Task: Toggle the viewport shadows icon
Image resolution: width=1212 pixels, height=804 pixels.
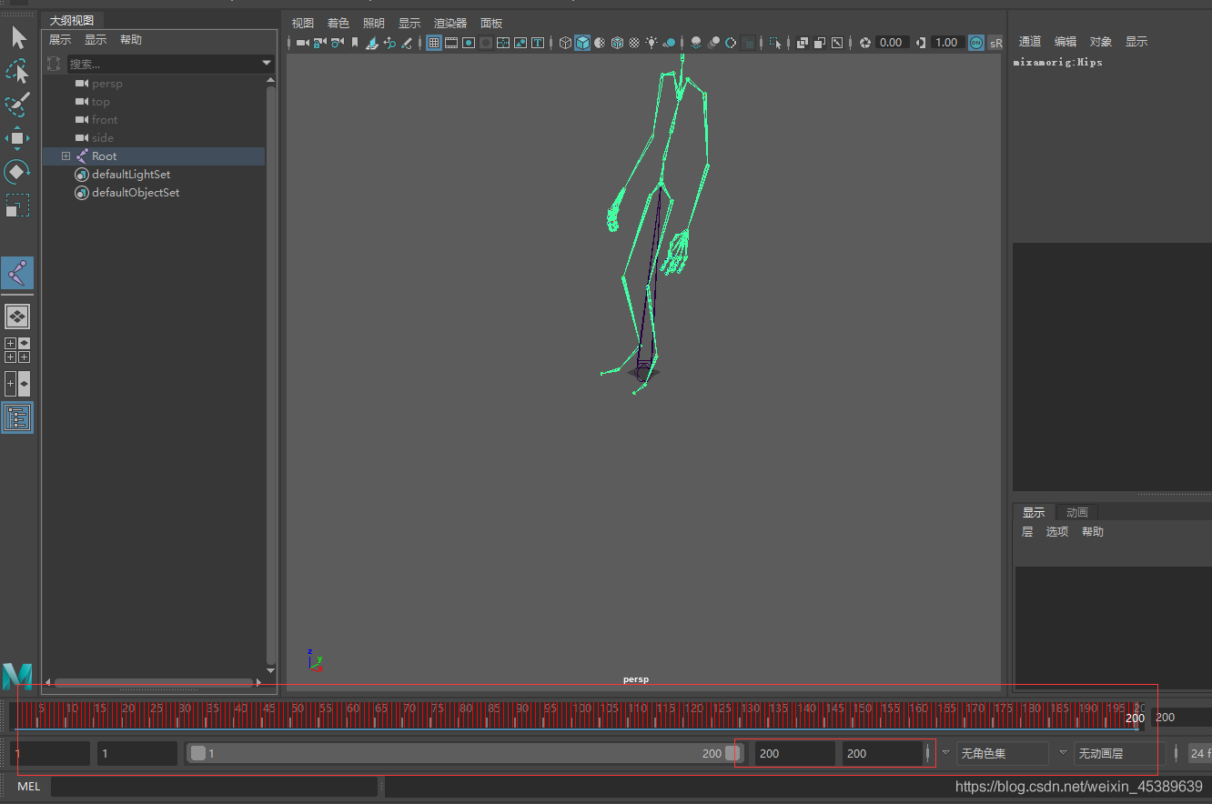Action: click(669, 43)
